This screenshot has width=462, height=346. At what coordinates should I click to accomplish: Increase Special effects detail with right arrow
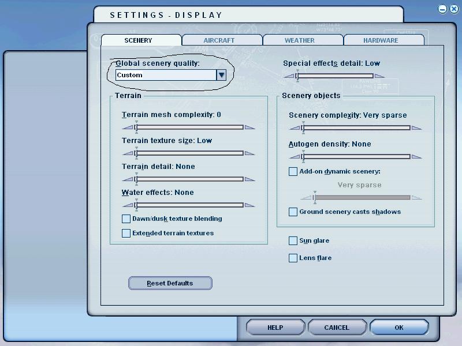379,76
